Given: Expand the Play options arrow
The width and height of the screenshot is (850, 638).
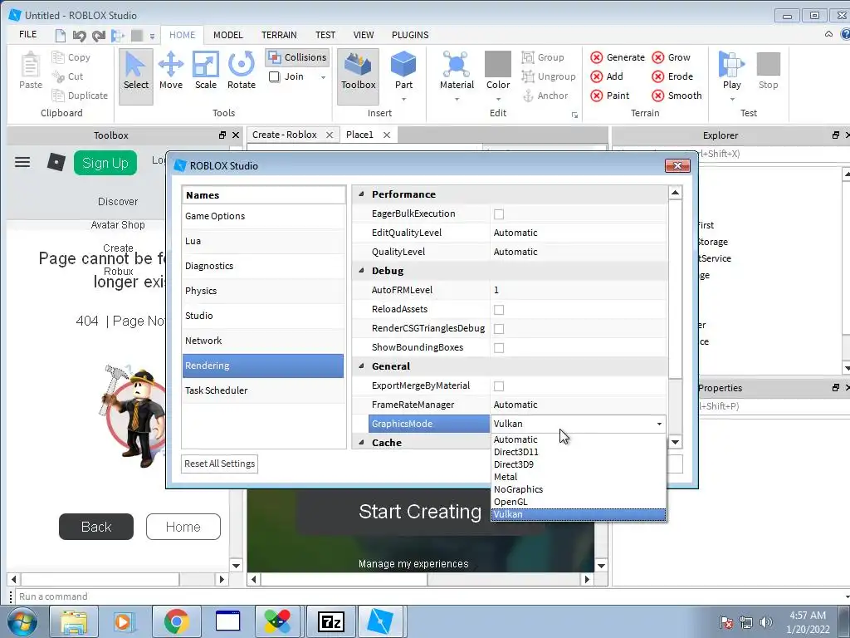Looking at the screenshot, I should (732, 100).
